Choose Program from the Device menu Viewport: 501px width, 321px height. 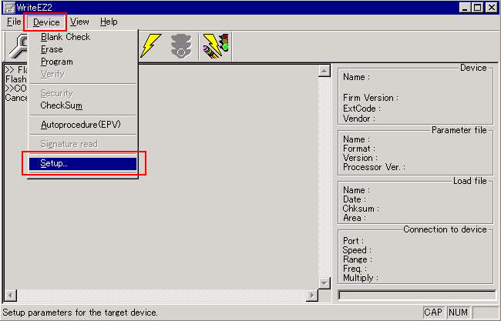[82, 62]
